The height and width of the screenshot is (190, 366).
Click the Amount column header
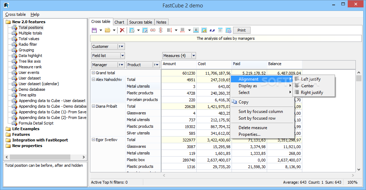(179, 64)
